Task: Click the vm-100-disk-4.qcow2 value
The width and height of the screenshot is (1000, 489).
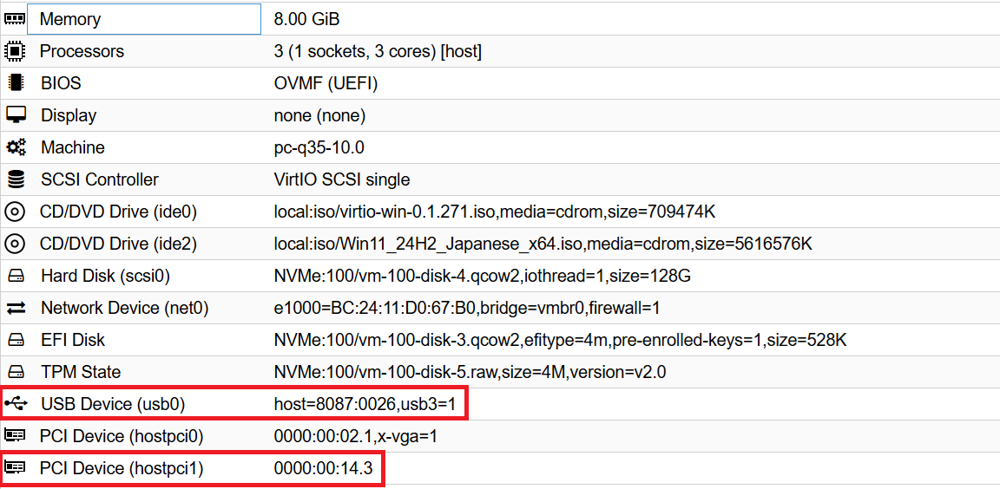Action: click(482, 276)
